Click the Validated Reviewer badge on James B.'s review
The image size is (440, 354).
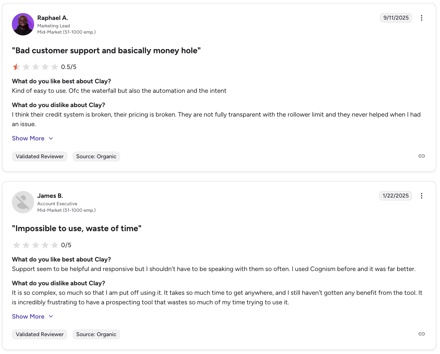(39, 334)
